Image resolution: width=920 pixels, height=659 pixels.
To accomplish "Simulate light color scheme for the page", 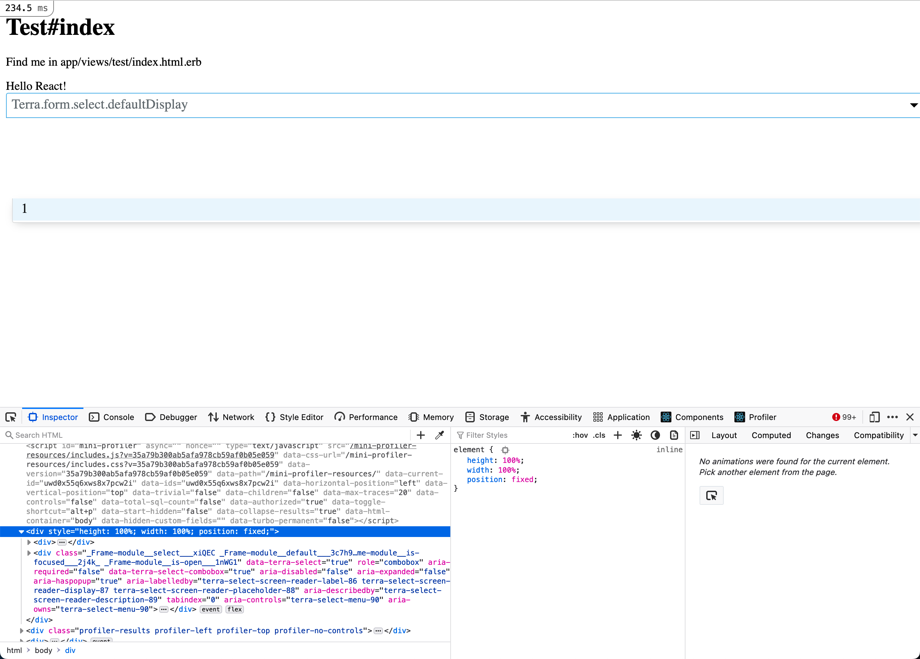I will (x=636, y=435).
